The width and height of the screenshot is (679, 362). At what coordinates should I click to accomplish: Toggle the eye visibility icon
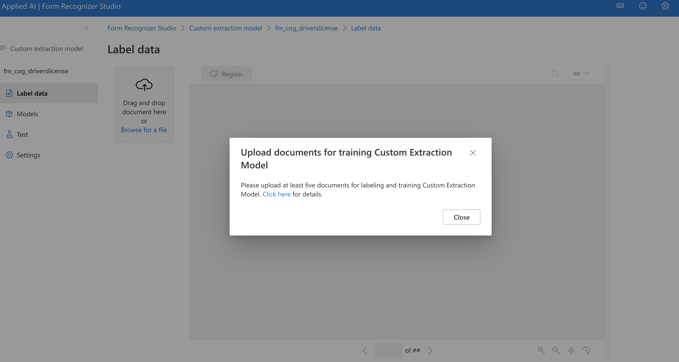577,74
